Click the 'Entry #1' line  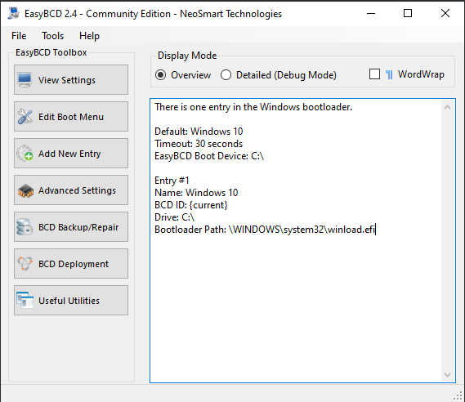pos(172,181)
